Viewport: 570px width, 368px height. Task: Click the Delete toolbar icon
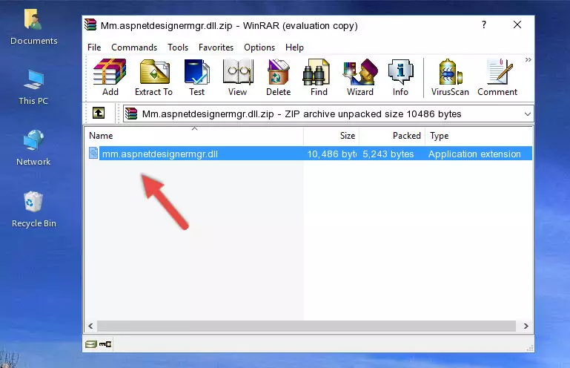pyautogui.click(x=278, y=77)
